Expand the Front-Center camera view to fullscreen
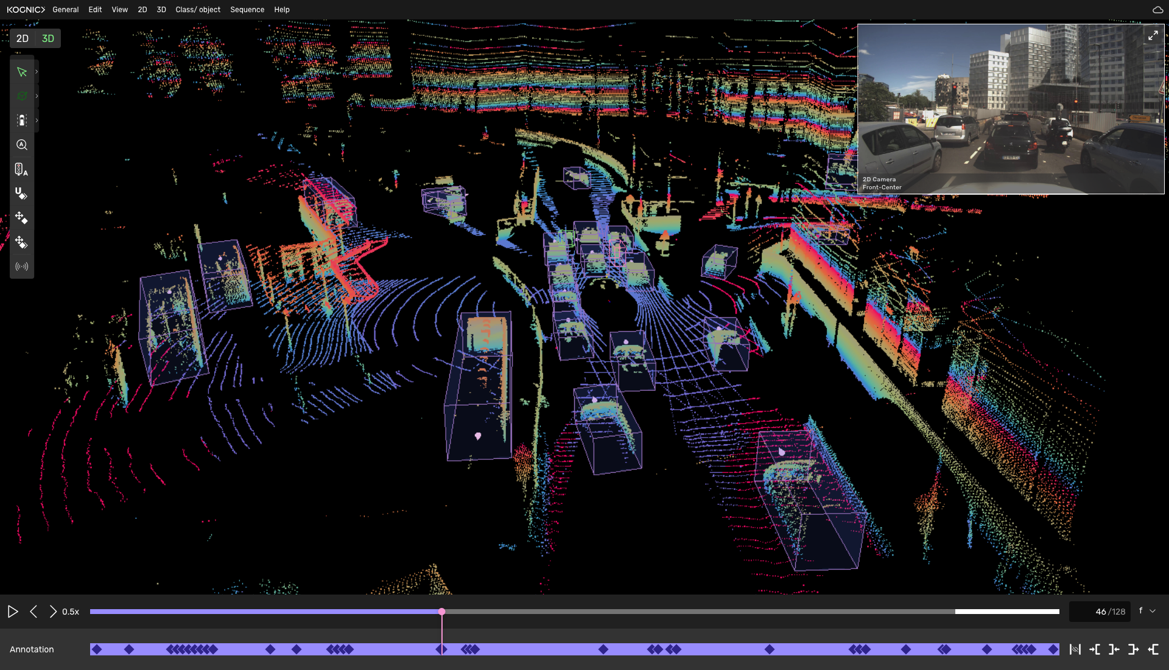 (1154, 35)
